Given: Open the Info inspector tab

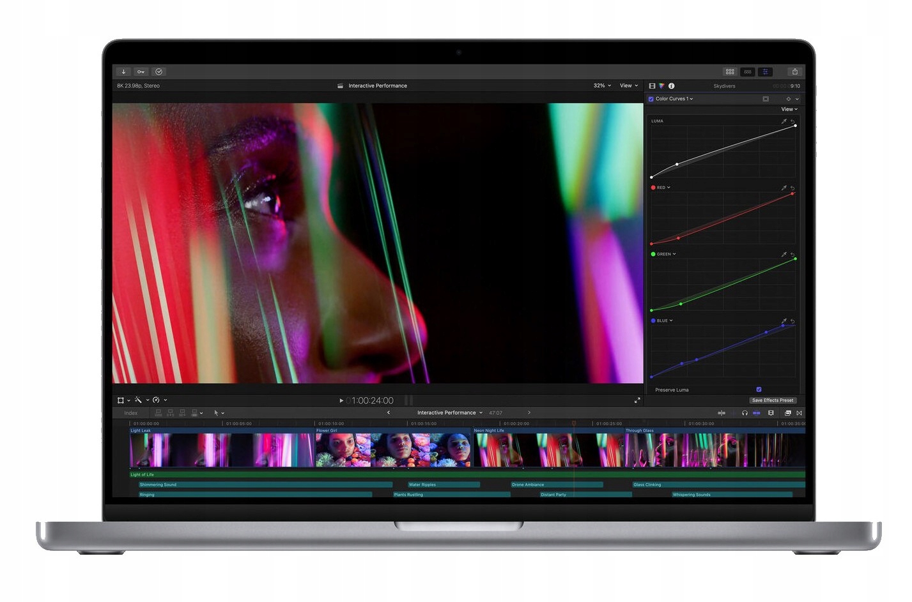Looking at the screenshot, I should pyautogui.click(x=671, y=86).
